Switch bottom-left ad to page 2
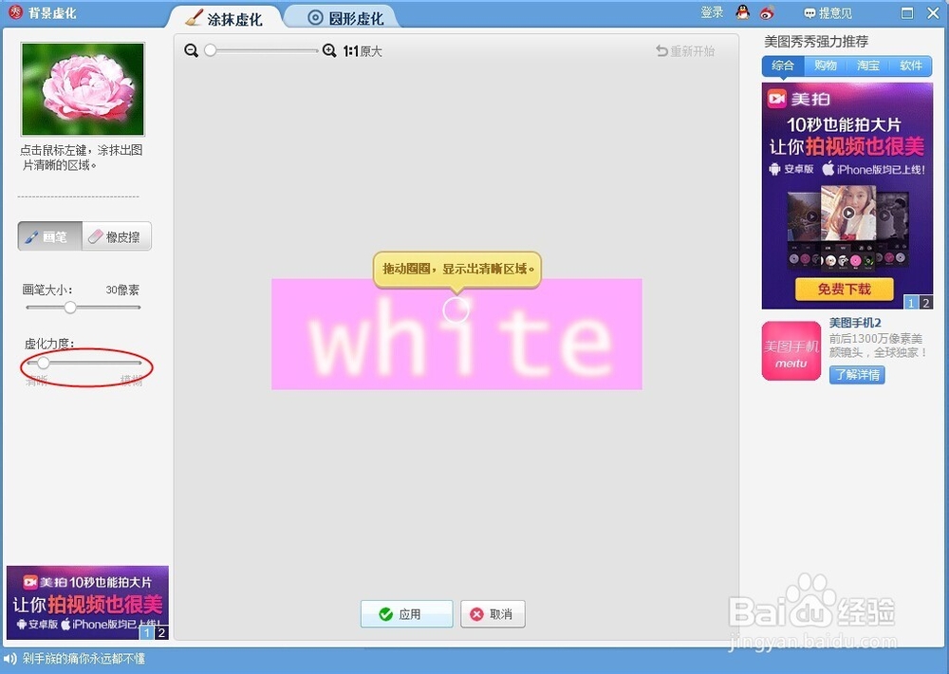The image size is (949, 674). click(161, 633)
